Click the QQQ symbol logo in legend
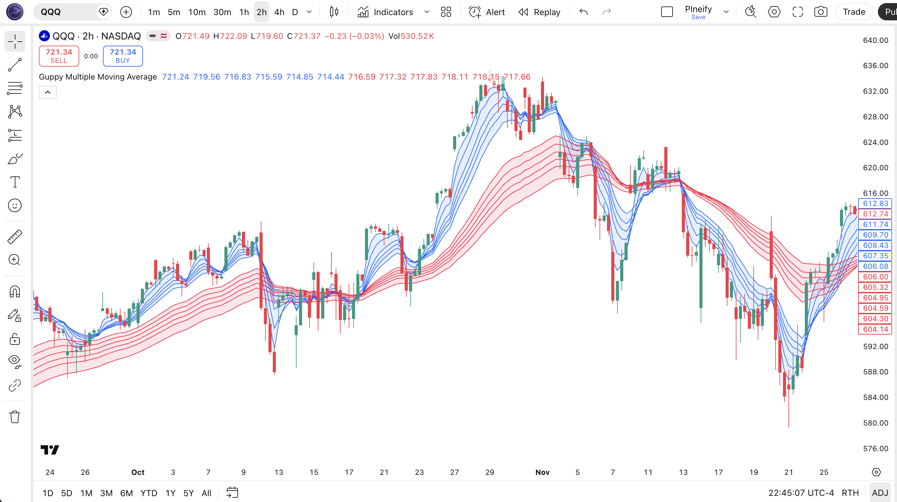The image size is (897, 502). click(44, 36)
